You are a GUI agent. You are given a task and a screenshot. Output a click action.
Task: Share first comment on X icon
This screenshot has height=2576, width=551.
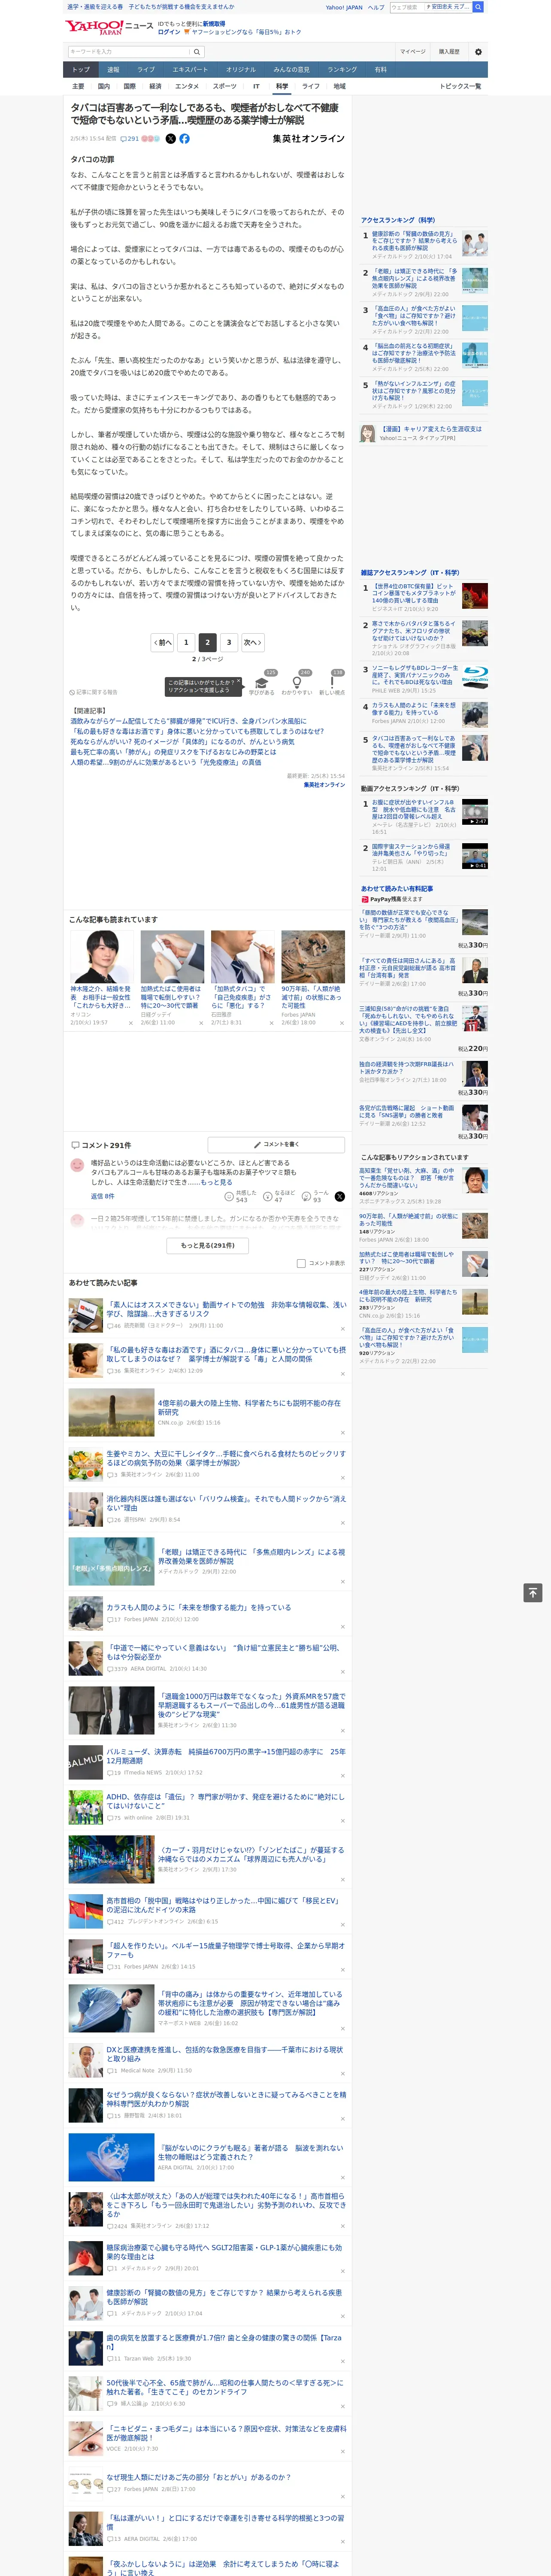coord(340,1196)
